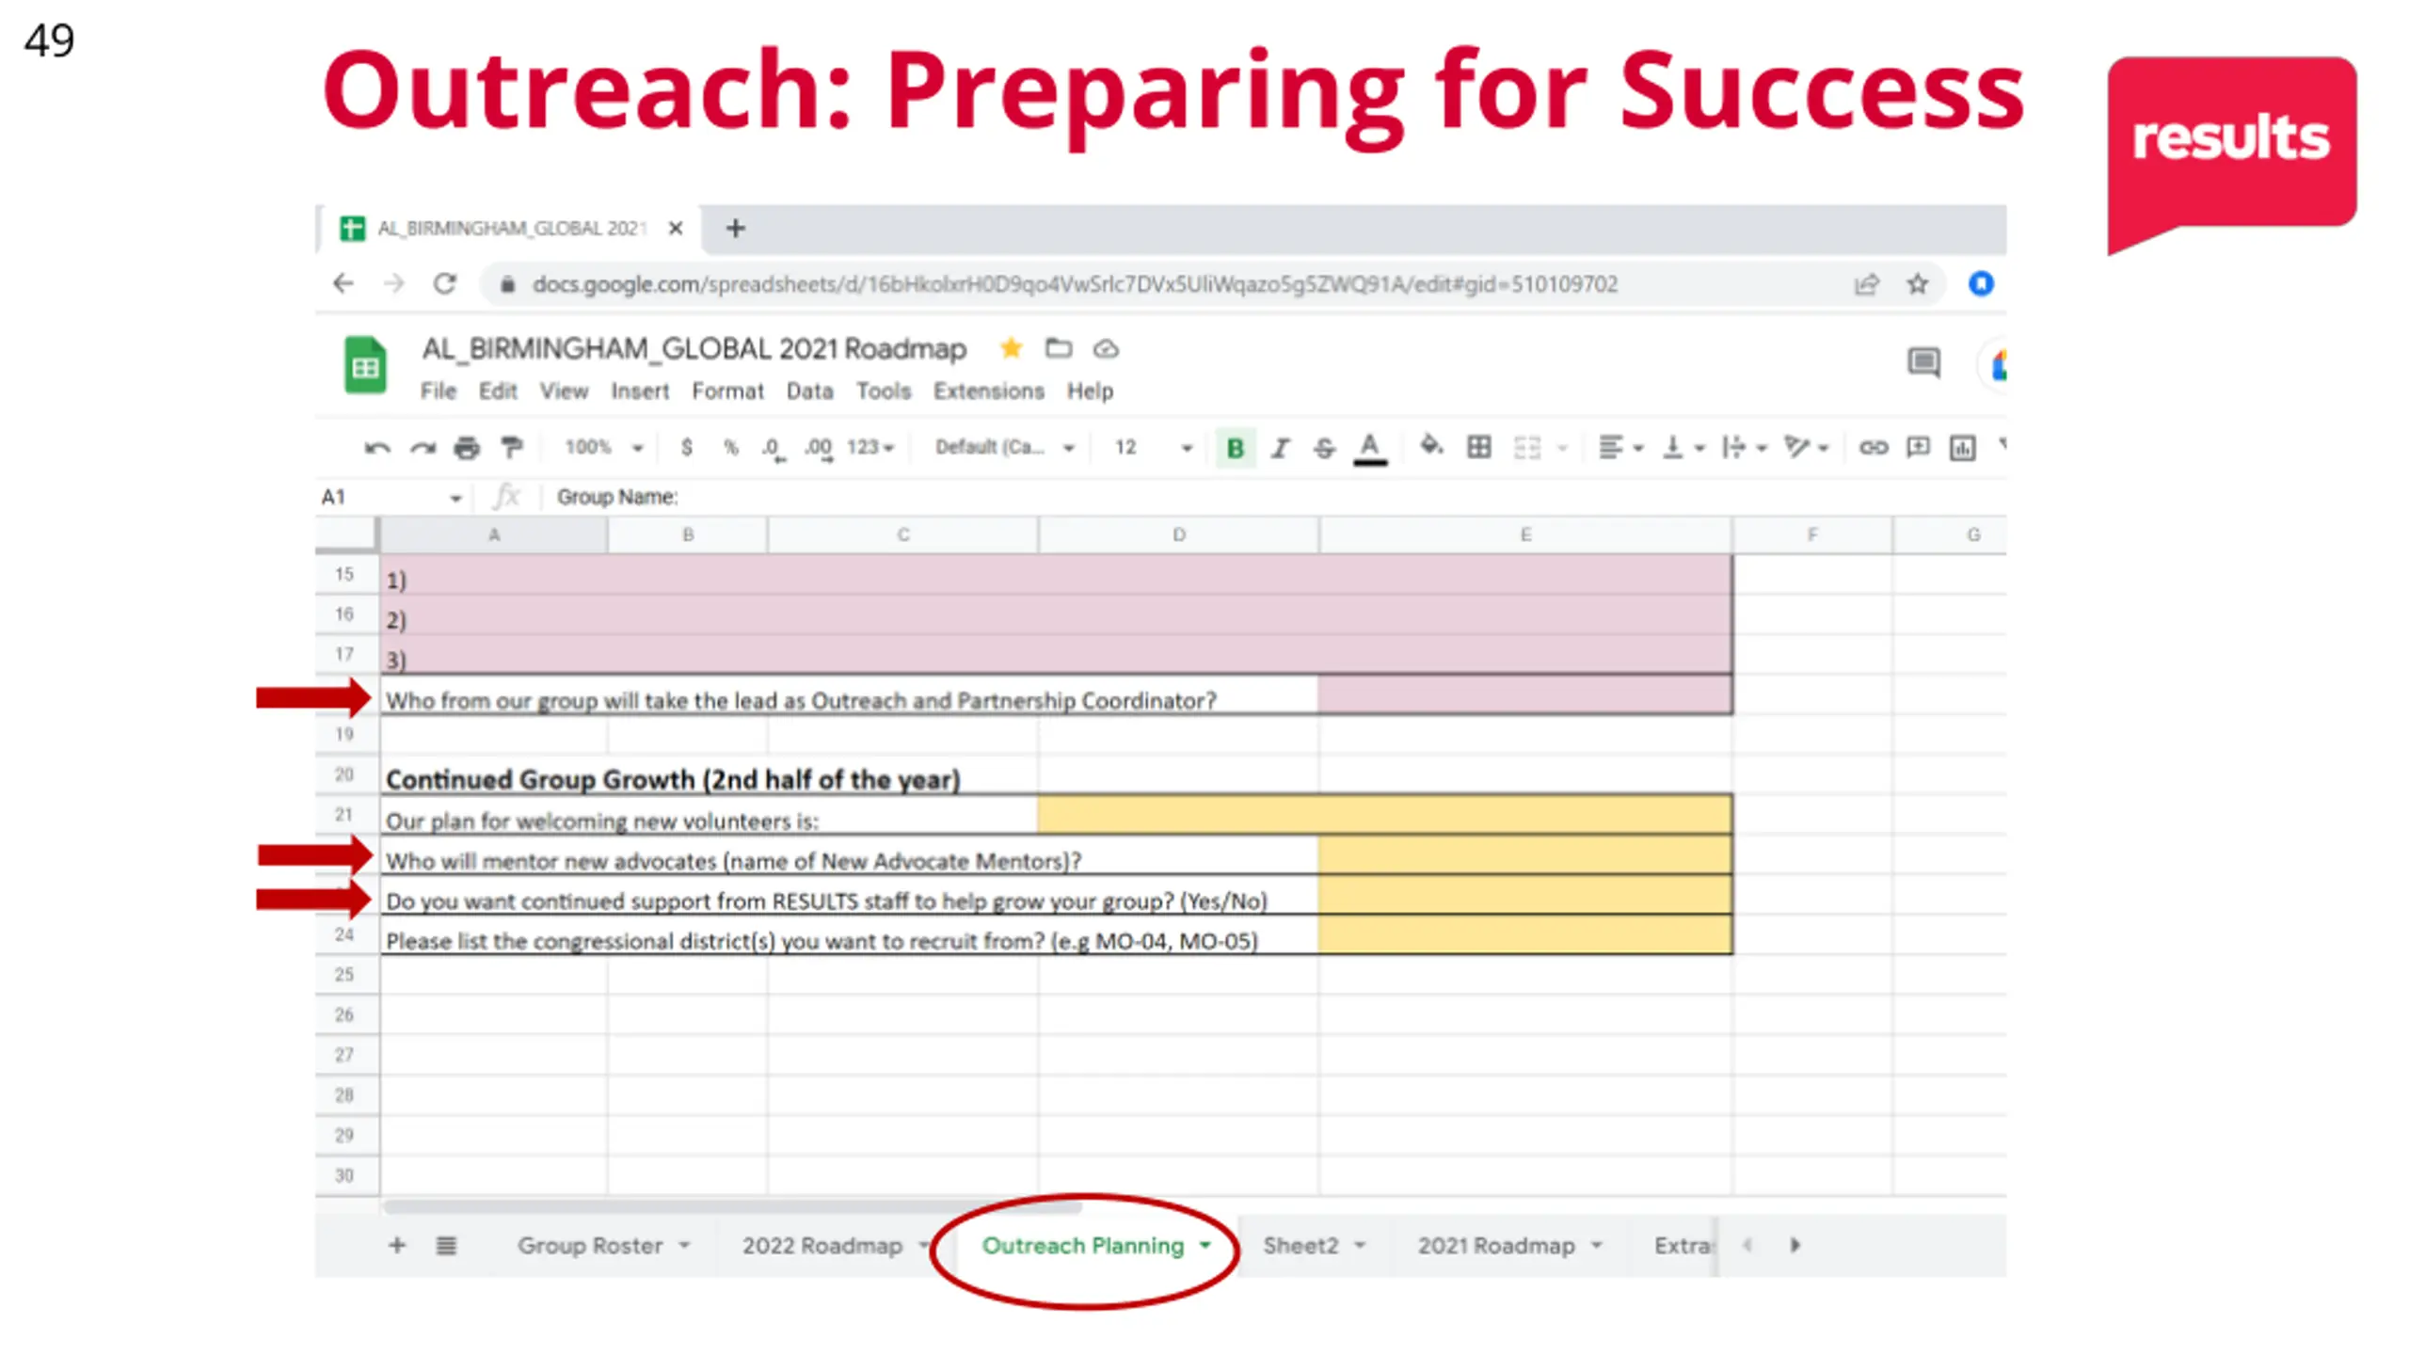
Task: Toggle strikethrough formatting
Action: pos(1325,448)
